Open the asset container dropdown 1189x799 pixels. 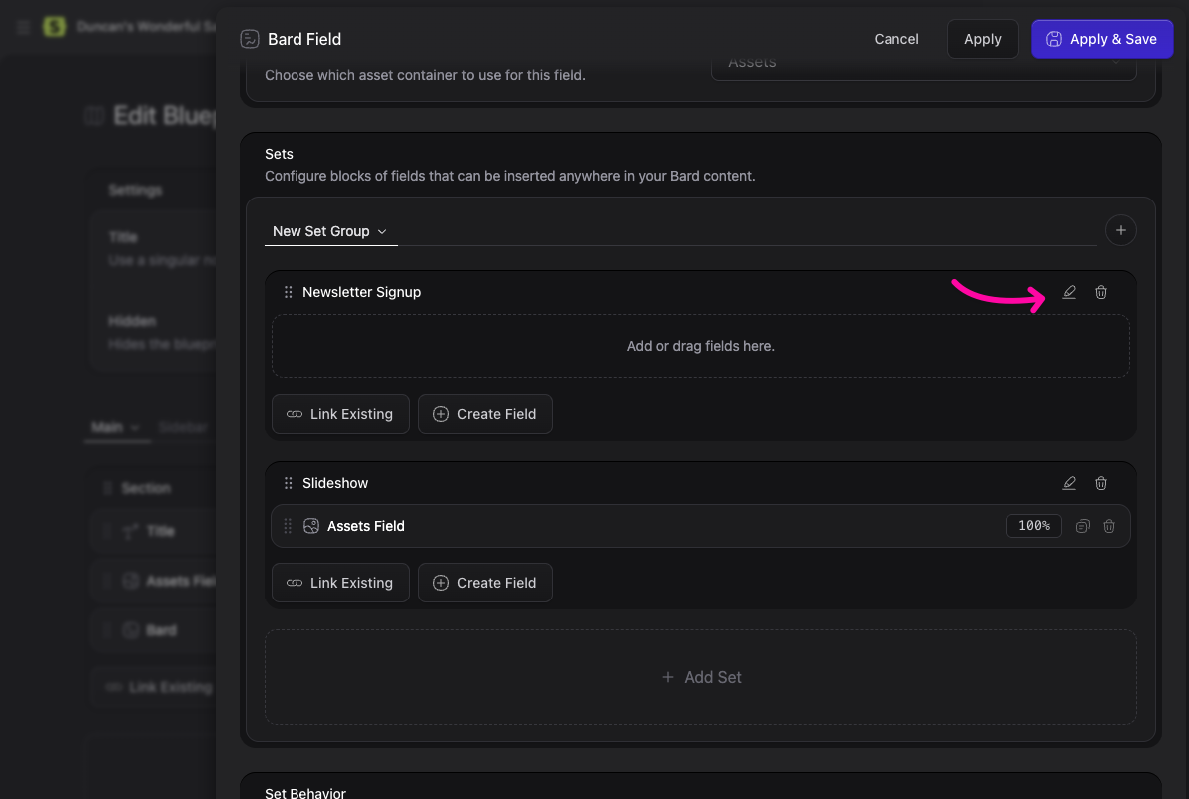point(922,63)
